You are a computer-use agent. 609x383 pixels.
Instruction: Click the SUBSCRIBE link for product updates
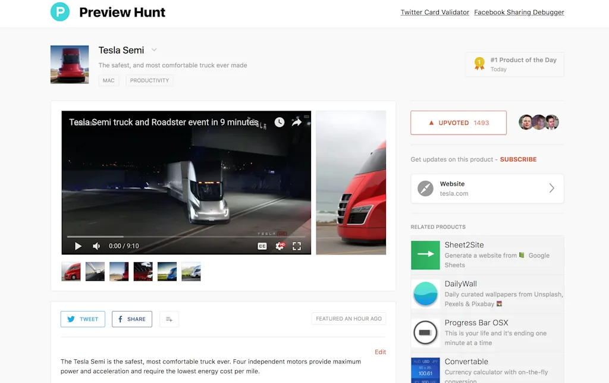518,159
